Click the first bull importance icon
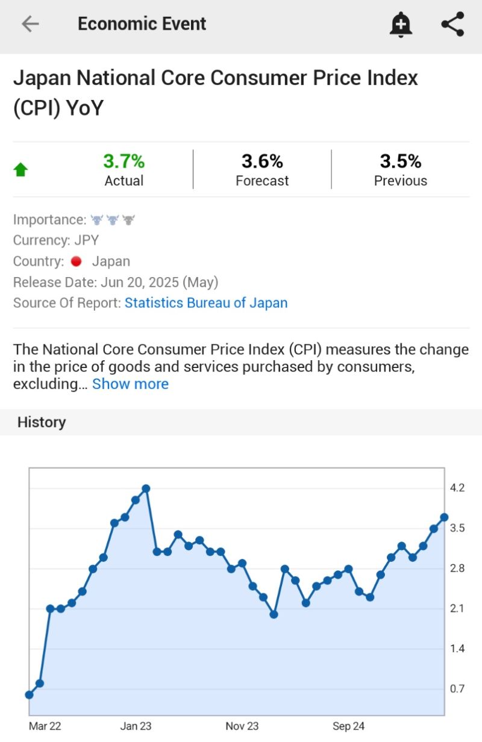Viewport: 482px width, 742px height. 97,220
